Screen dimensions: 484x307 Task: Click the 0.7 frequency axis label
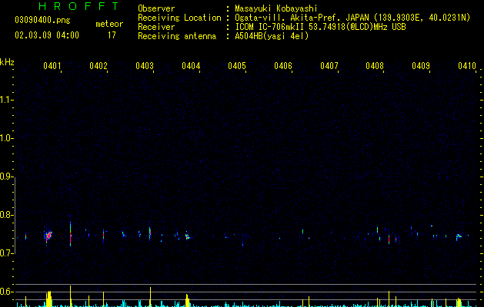[5, 253]
